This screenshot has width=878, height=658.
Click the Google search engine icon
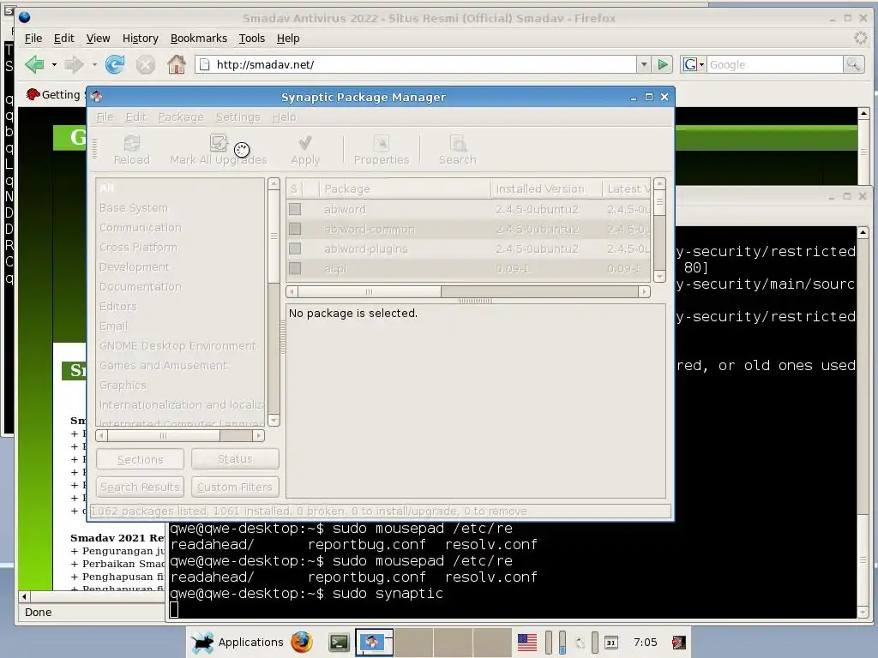tap(690, 64)
